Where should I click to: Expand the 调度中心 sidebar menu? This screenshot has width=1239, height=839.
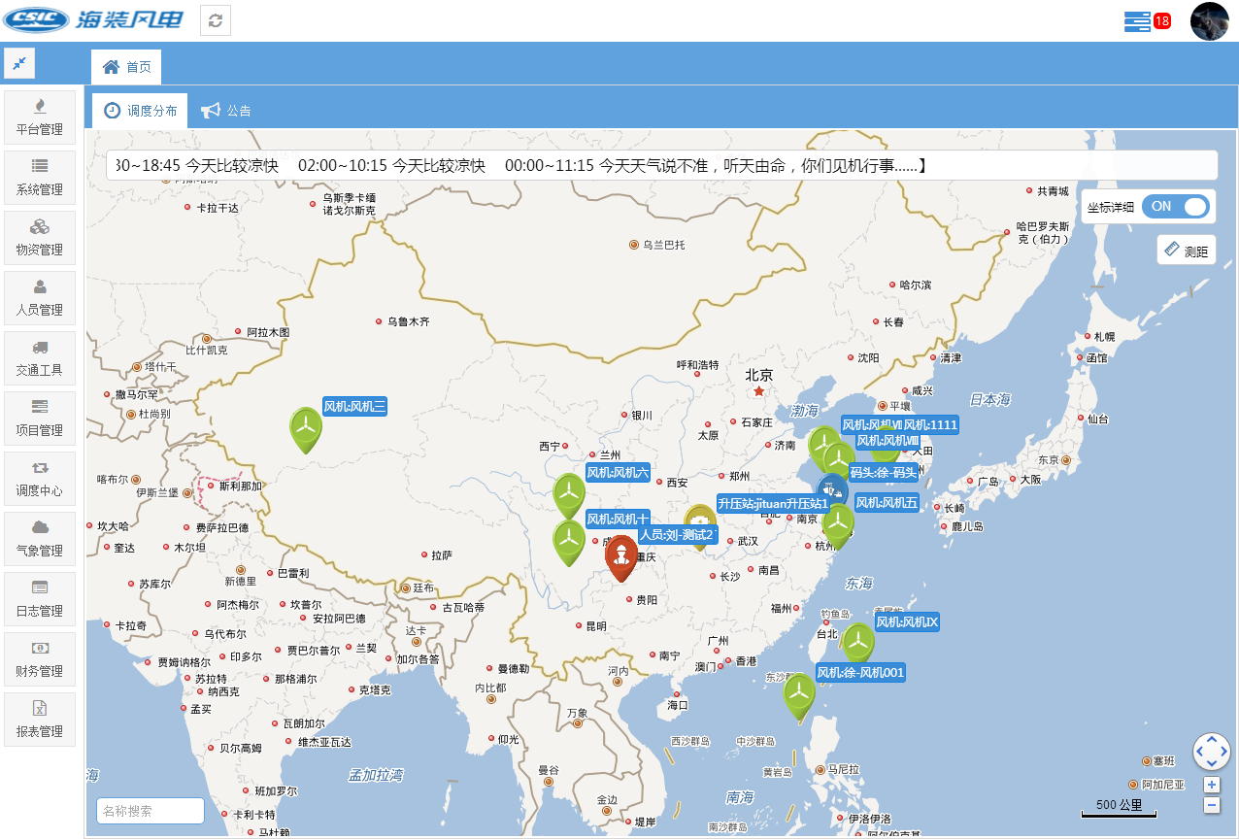pos(40,479)
